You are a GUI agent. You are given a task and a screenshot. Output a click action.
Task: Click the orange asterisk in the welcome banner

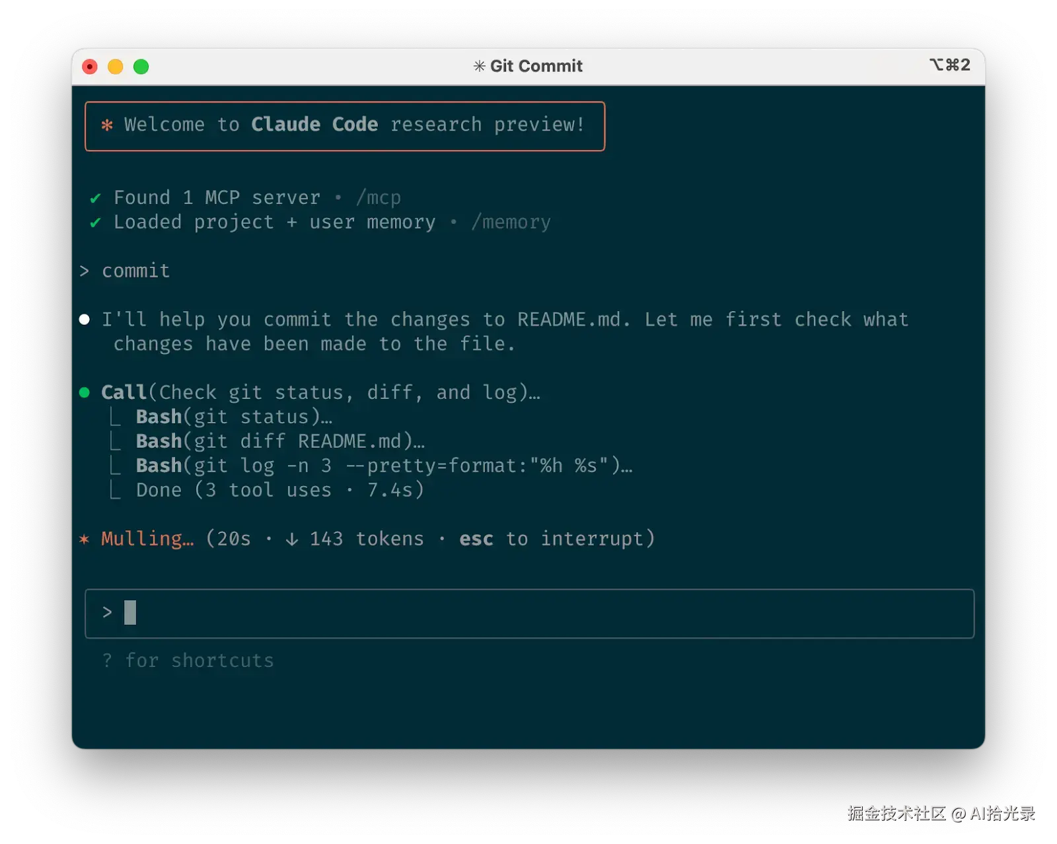point(107,125)
